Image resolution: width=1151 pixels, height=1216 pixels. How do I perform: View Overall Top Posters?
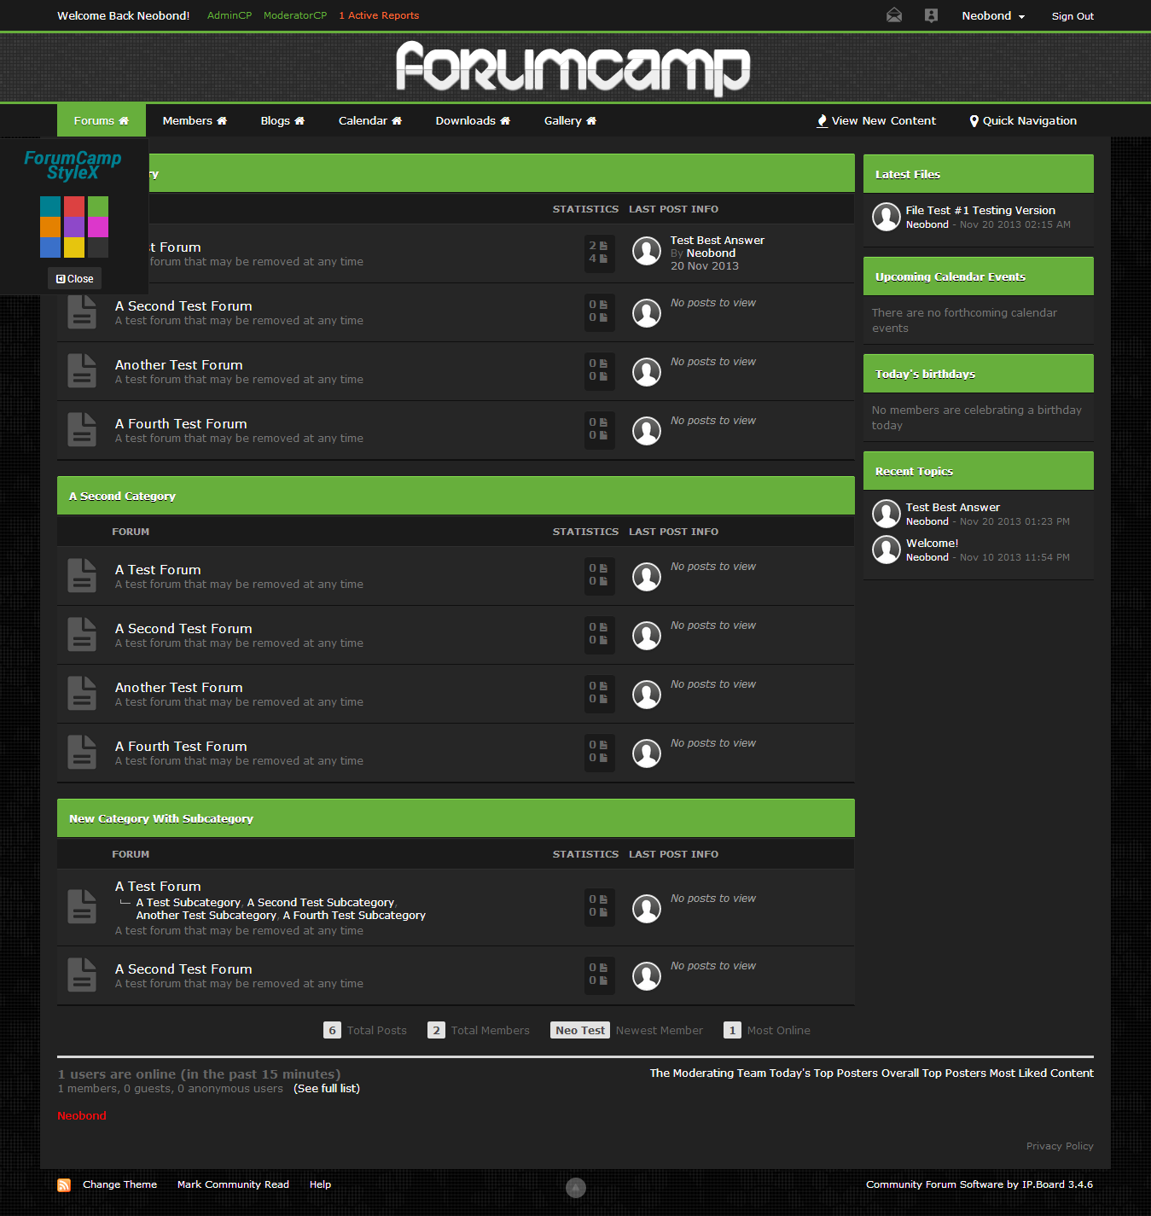[933, 1073]
